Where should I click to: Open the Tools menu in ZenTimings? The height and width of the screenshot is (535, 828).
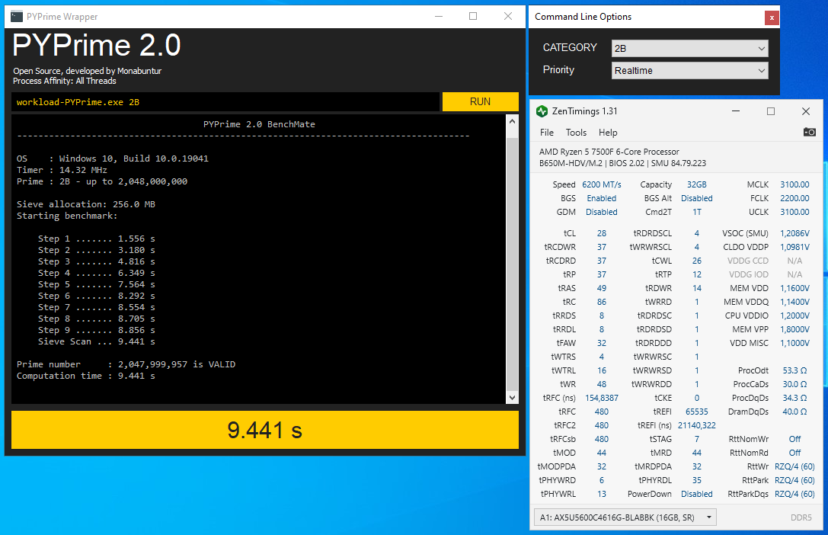click(x=576, y=133)
